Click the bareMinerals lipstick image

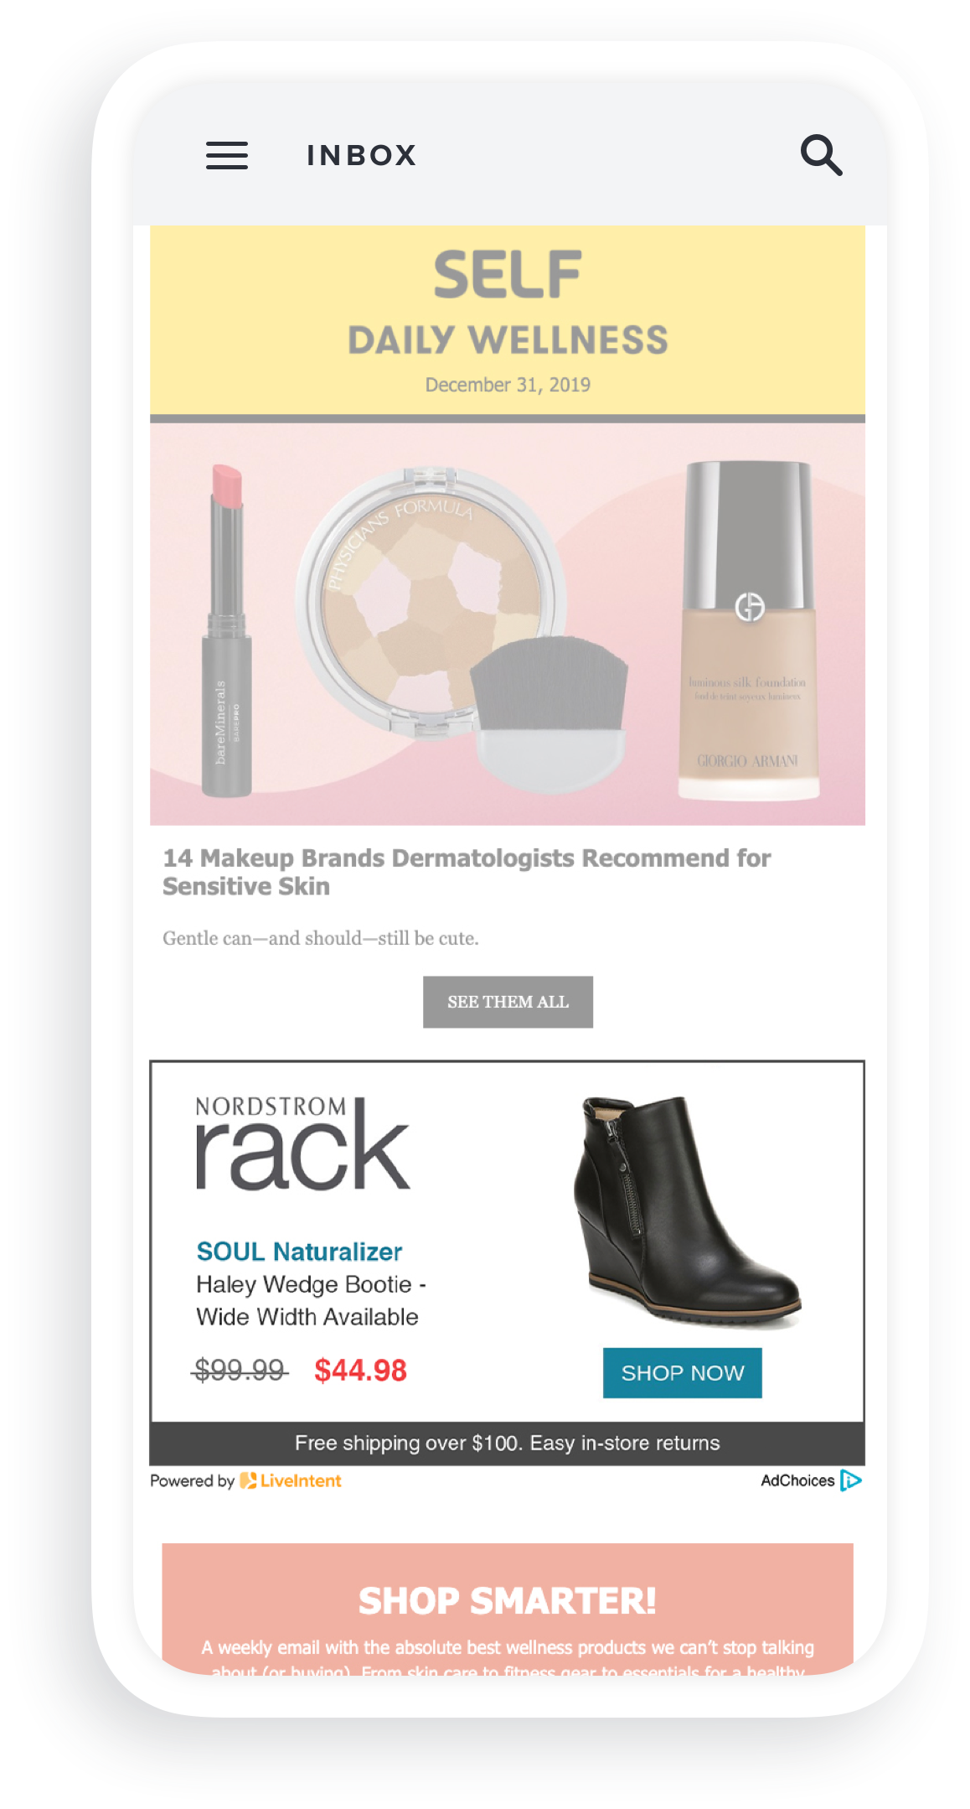226,630
